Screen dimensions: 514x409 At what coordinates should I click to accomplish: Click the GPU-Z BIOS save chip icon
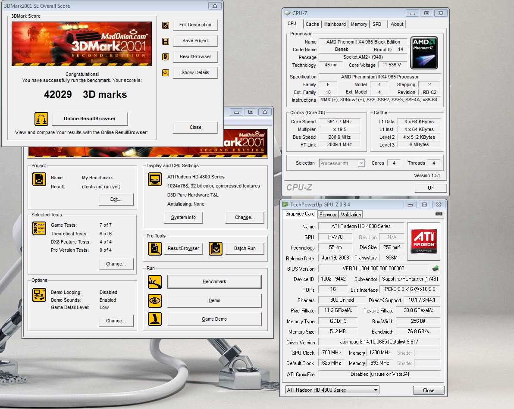pos(436,269)
